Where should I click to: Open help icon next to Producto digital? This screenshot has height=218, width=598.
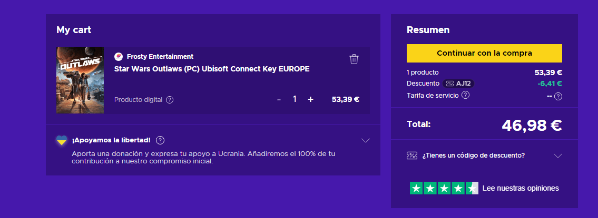[170, 100]
